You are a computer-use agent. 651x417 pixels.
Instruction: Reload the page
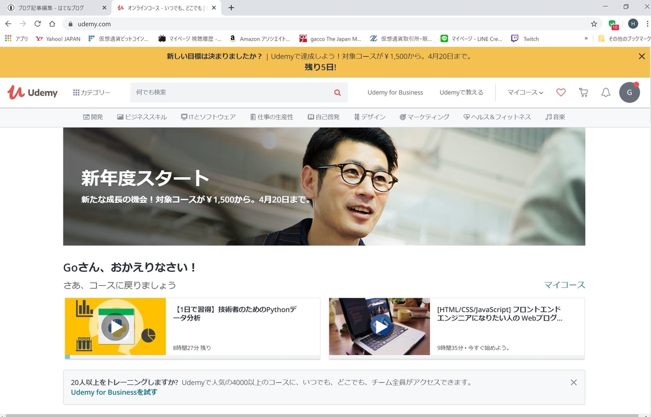37,24
